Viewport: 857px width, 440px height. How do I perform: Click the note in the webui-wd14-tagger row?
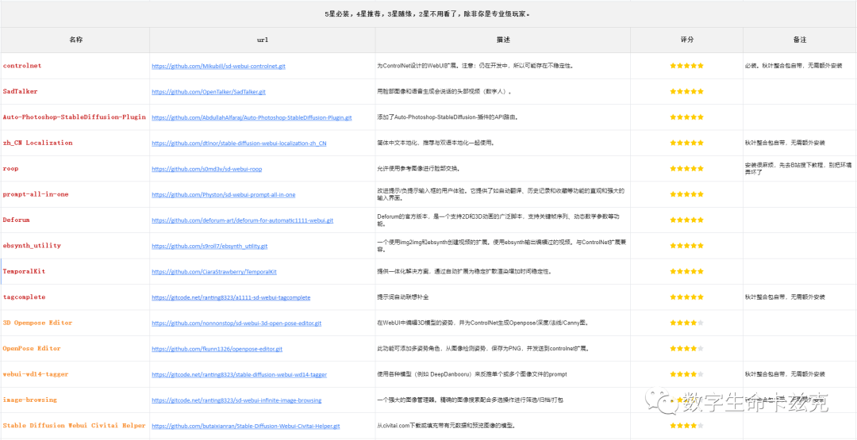pos(785,374)
